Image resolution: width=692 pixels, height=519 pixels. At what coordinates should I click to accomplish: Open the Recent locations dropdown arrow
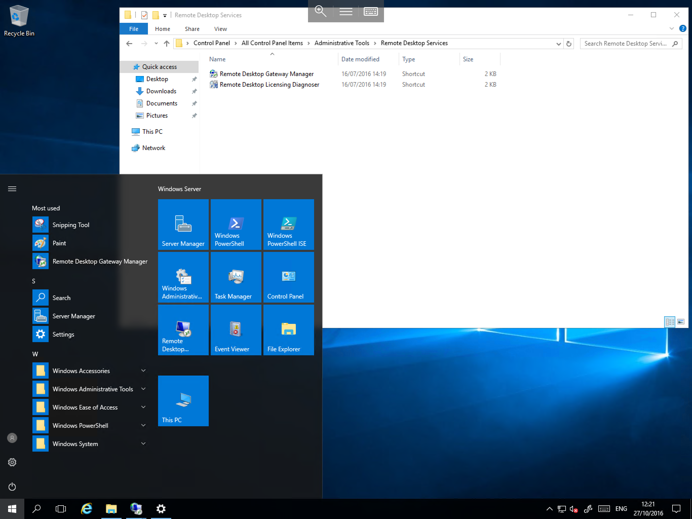tap(156, 44)
